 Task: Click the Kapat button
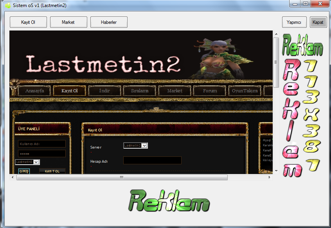click(318, 22)
